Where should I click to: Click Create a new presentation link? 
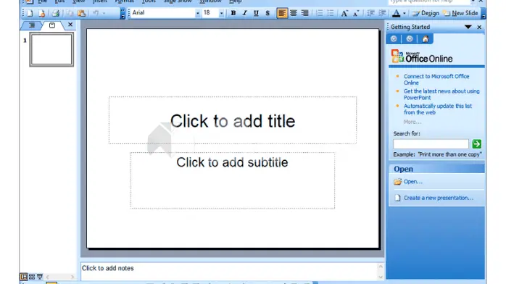(x=439, y=198)
